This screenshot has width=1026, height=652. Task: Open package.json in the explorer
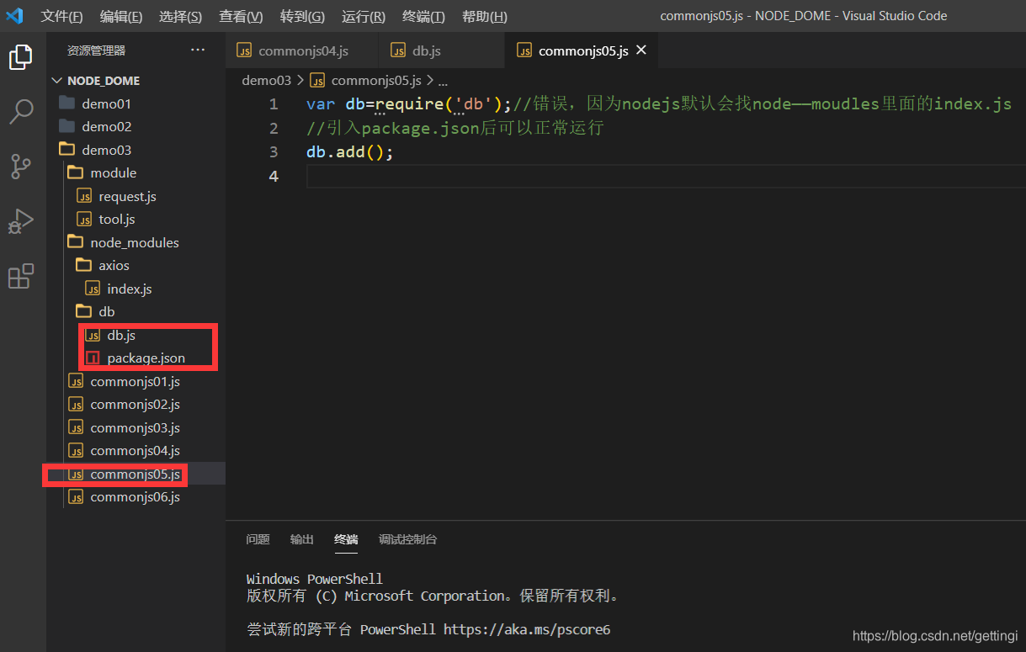click(x=136, y=358)
